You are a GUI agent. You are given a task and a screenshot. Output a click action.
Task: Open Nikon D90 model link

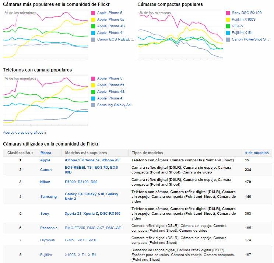click(x=94, y=182)
